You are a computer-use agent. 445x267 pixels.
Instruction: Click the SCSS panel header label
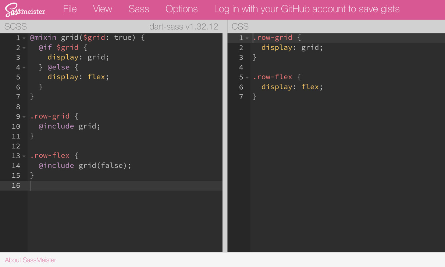coord(15,27)
